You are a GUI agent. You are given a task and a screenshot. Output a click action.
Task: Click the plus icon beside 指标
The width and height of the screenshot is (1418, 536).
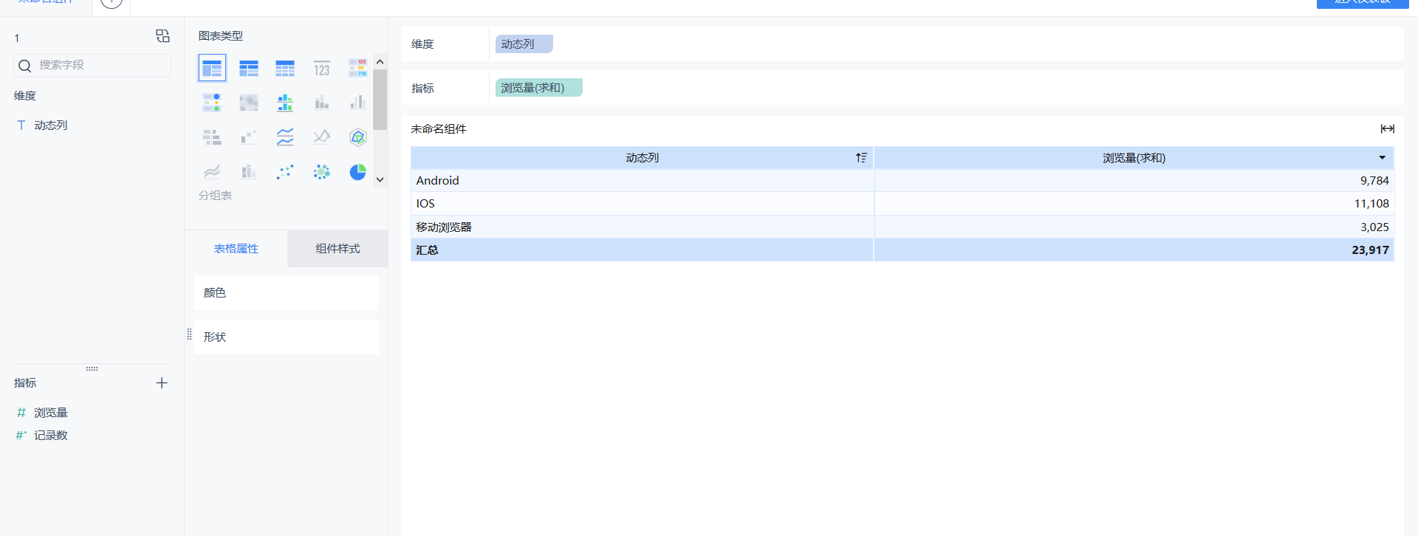click(x=162, y=382)
